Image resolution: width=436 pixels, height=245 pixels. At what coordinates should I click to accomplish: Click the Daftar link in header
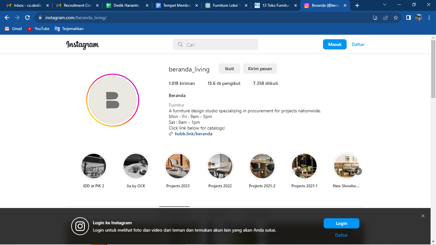tap(358, 44)
